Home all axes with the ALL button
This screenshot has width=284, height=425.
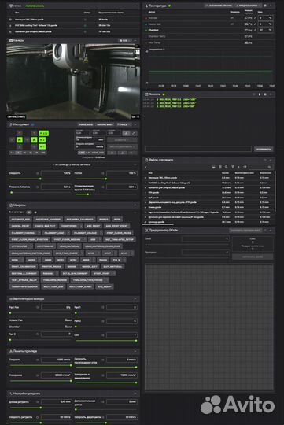point(43,133)
